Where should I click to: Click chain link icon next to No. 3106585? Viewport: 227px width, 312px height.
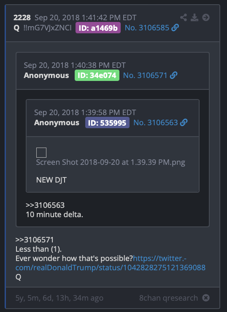(x=175, y=28)
